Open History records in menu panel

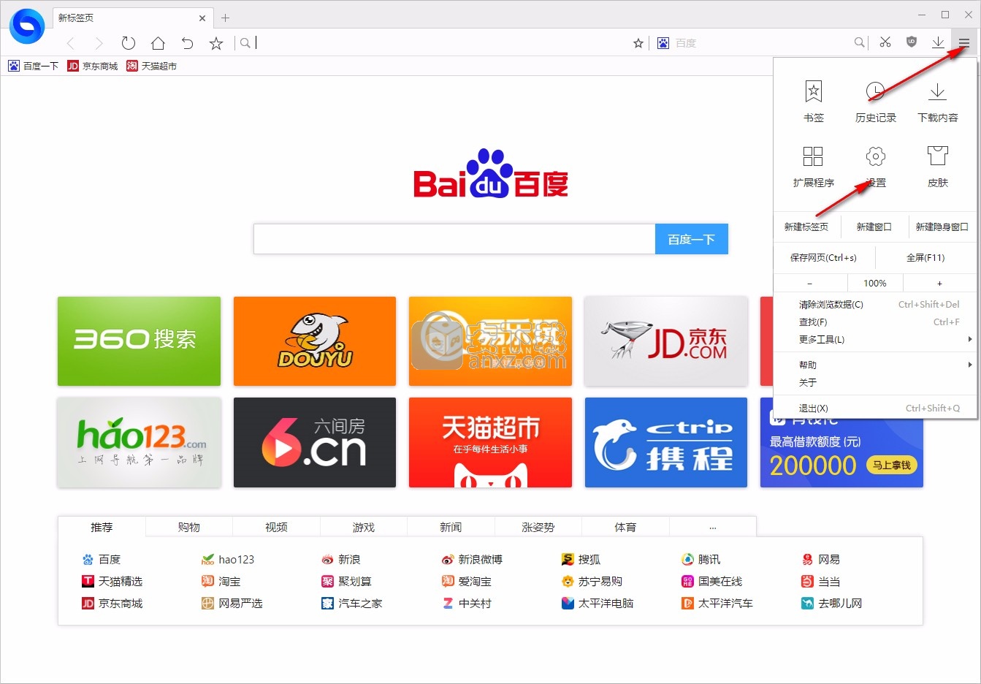click(x=875, y=102)
